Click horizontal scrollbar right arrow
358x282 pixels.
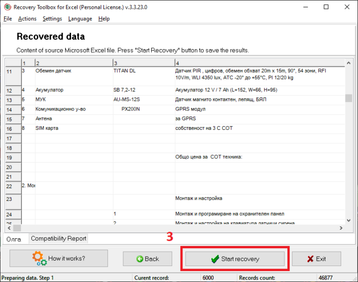341,228
